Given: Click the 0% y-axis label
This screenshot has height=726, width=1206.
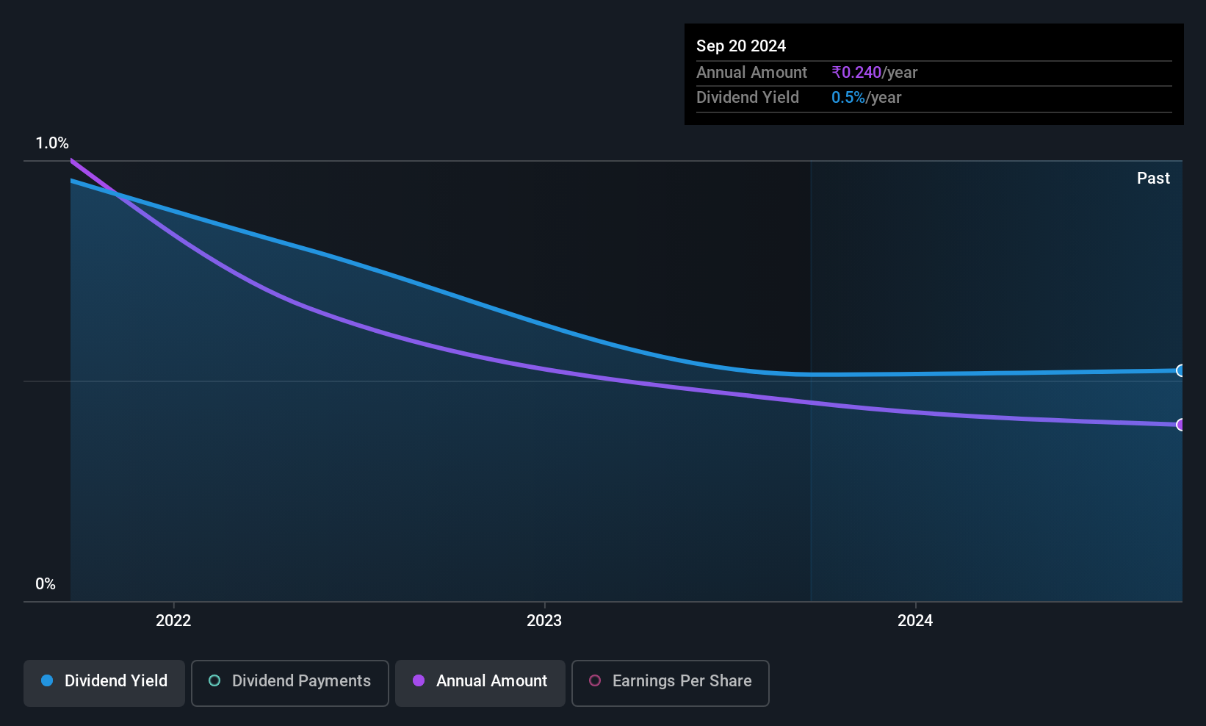Looking at the screenshot, I should click(46, 584).
